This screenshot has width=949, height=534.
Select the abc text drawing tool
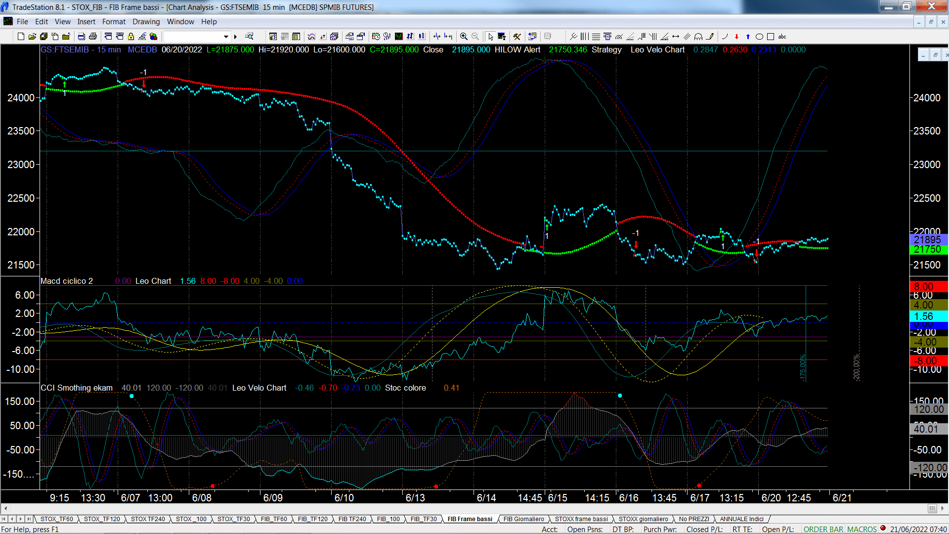point(782,37)
